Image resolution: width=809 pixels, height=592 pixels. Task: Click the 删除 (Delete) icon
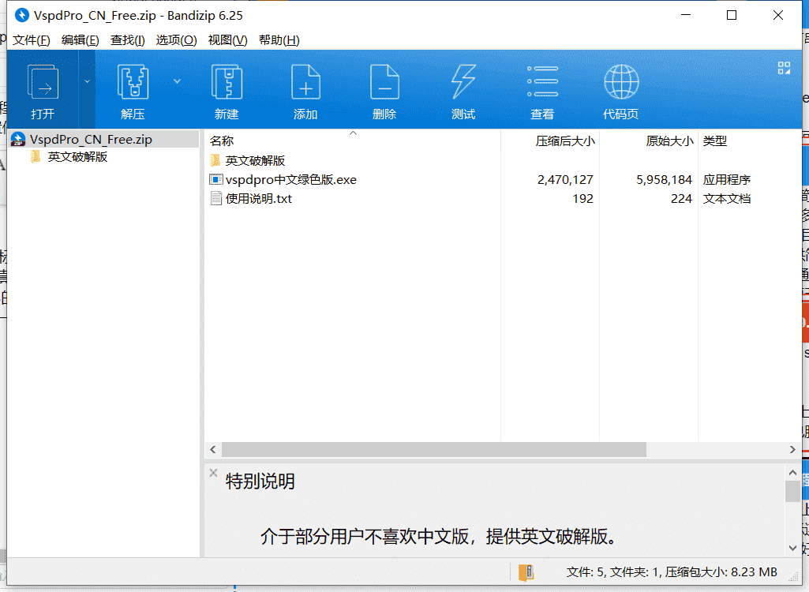click(384, 81)
